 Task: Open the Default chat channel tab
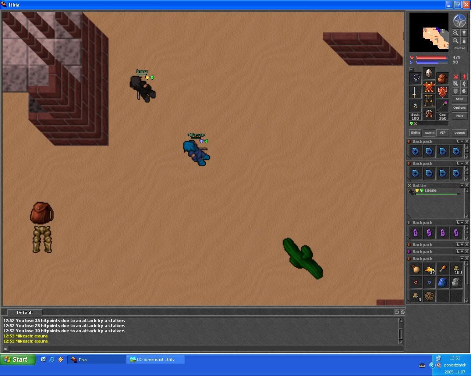click(x=25, y=312)
